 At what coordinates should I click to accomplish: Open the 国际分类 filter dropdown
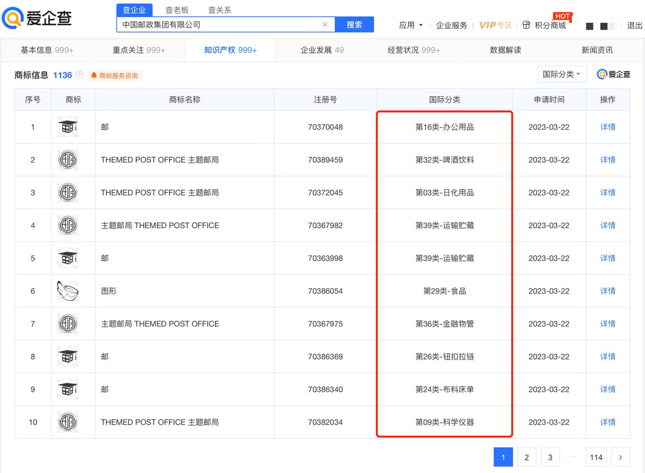click(x=562, y=74)
